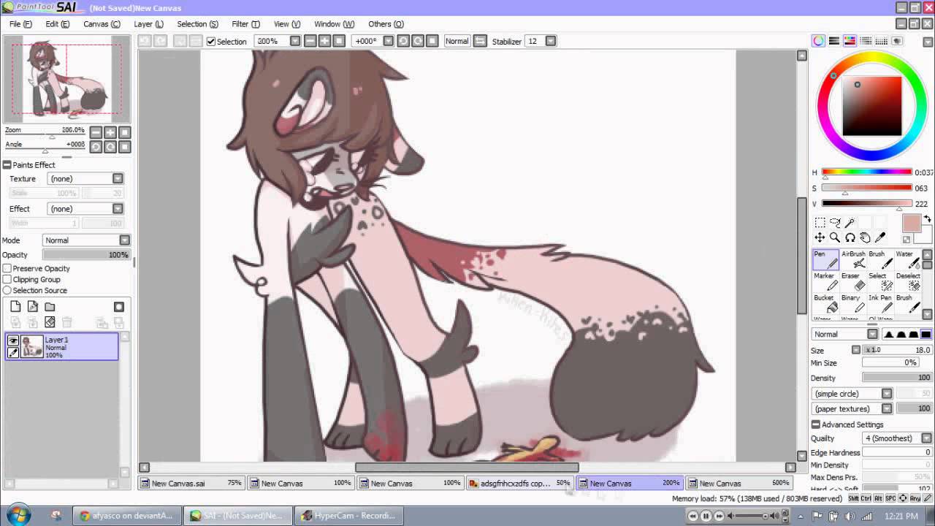The height and width of the screenshot is (526, 935).
Task: Adjust the Hue slider
Action: click(866, 172)
